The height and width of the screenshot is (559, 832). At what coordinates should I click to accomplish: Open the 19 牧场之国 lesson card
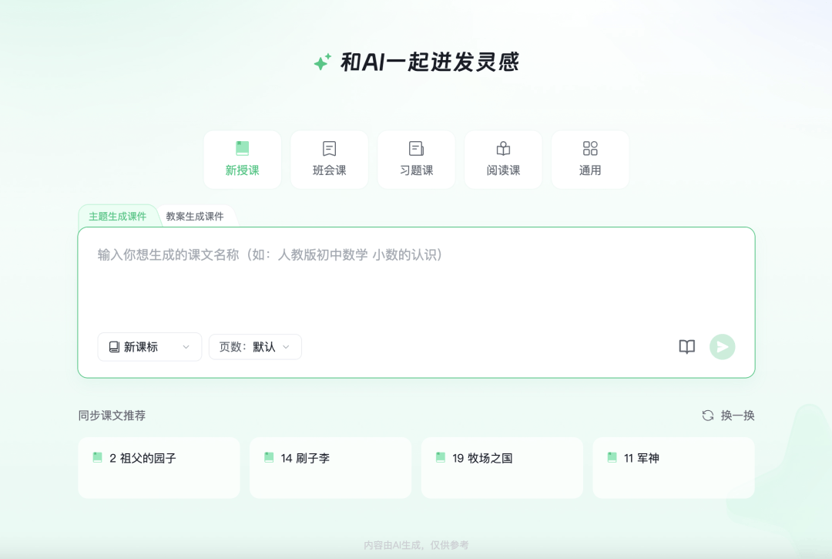pyautogui.click(x=502, y=467)
